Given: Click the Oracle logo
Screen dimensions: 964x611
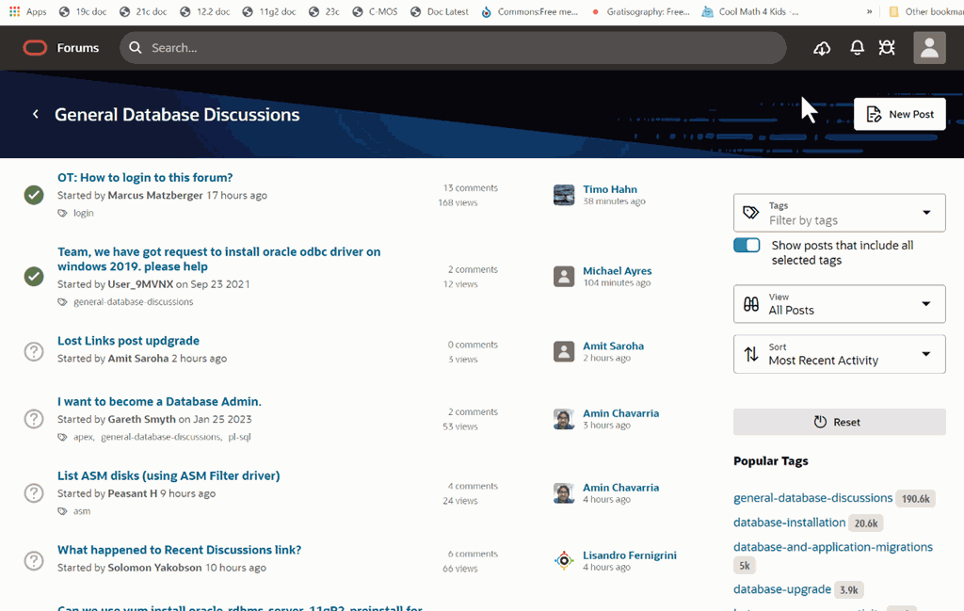Looking at the screenshot, I should pos(35,47).
